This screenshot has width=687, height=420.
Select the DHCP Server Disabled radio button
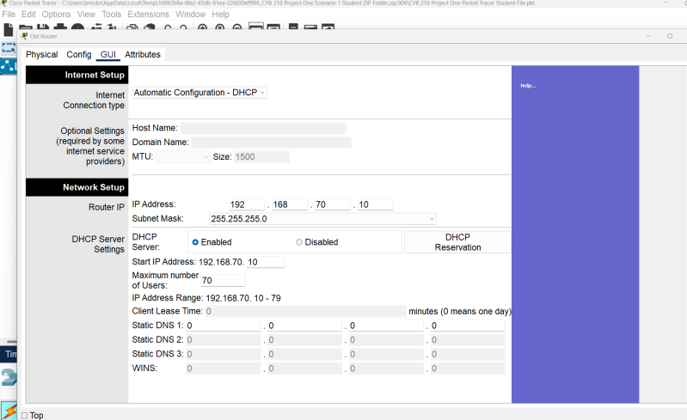(299, 242)
